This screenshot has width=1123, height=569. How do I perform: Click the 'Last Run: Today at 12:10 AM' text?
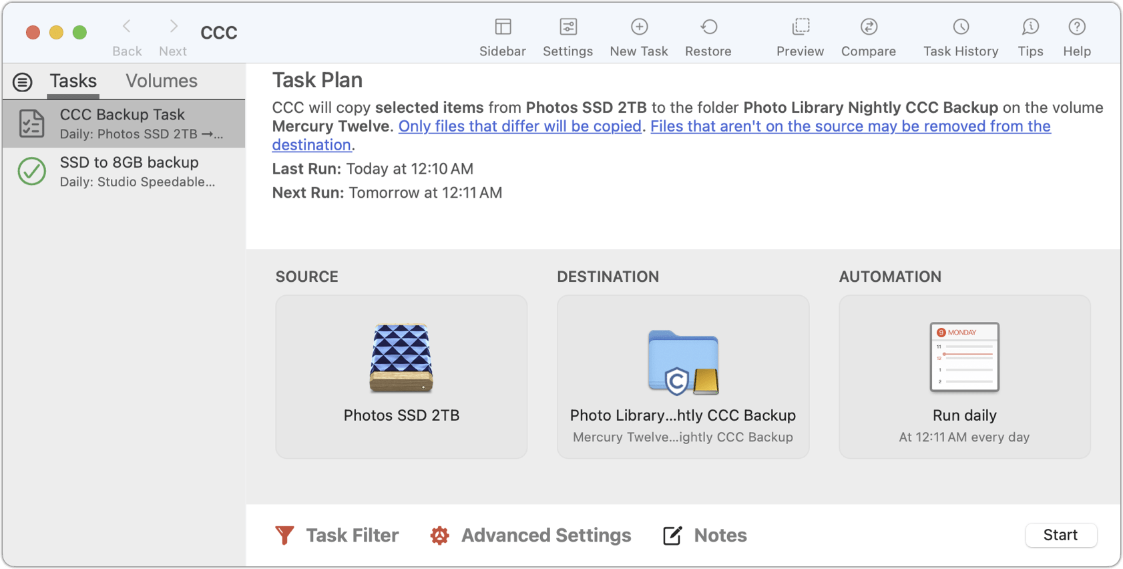click(x=373, y=169)
